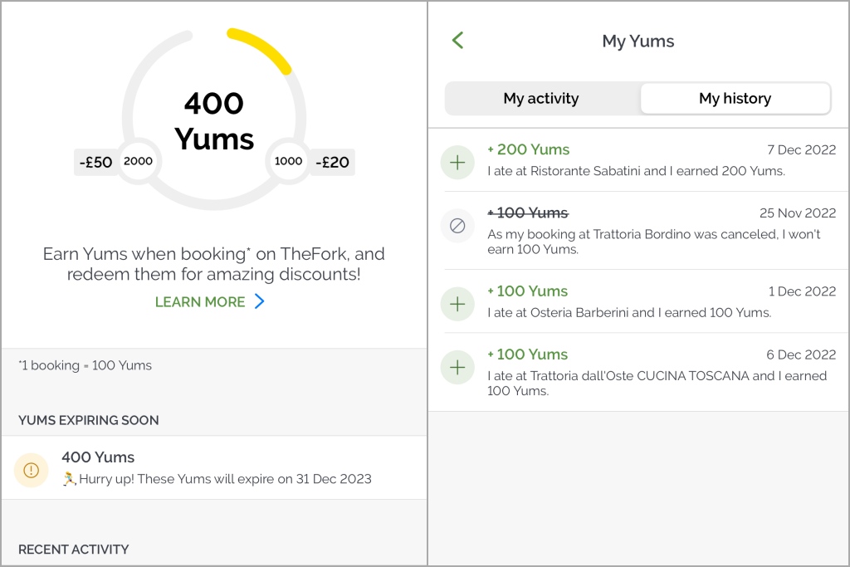
Task: Open the crossed-out 100 Yums entry
Action: (638, 231)
